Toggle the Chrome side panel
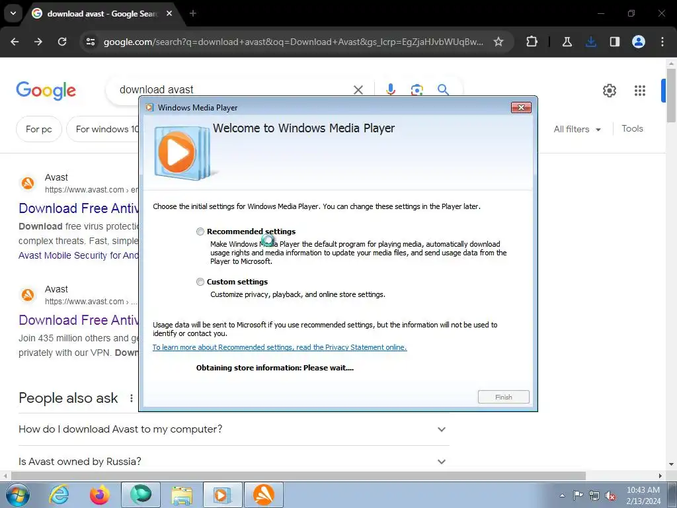This screenshot has width=677, height=508. coord(614,42)
